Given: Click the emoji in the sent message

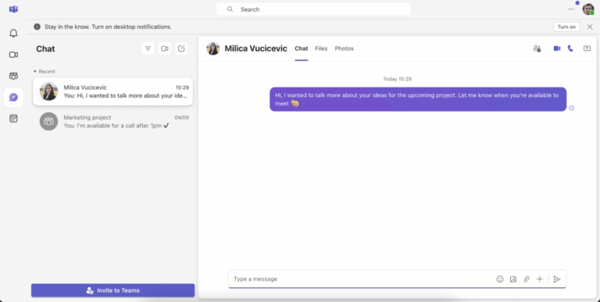Looking at the screenshot, I should 295,103.
